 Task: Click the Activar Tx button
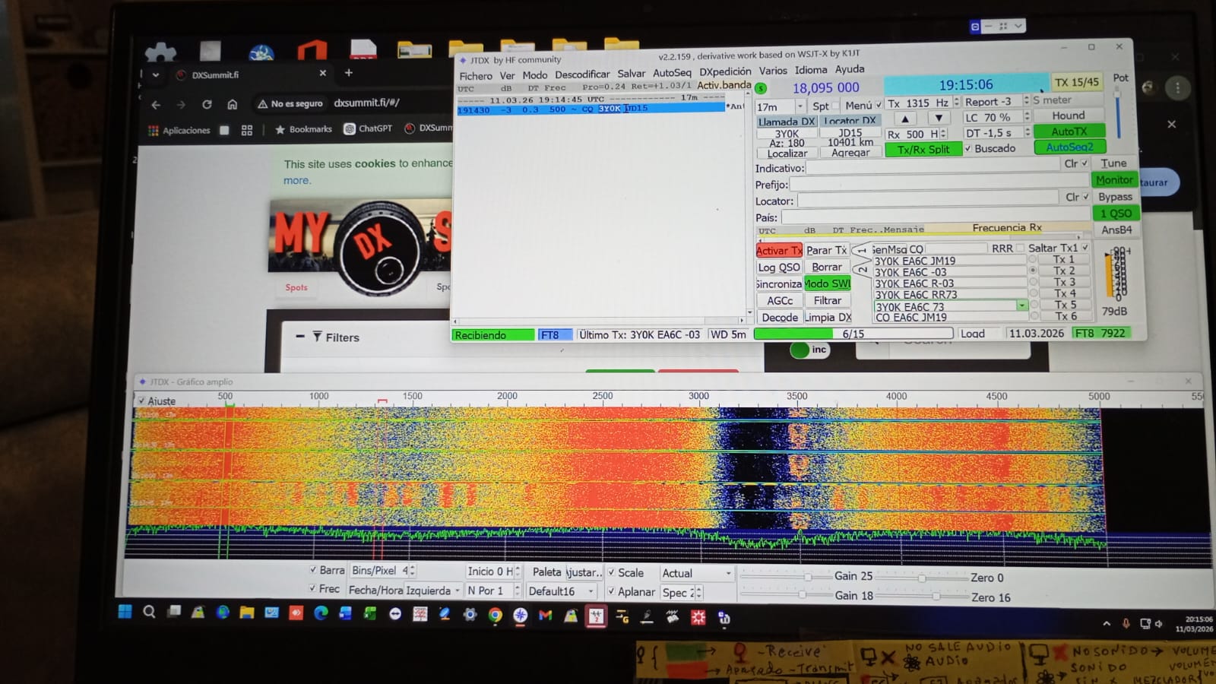pyautogui.click(x=778, y=250)
